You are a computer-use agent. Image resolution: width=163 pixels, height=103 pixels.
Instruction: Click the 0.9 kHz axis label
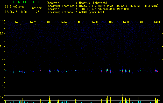click(2, 59)
